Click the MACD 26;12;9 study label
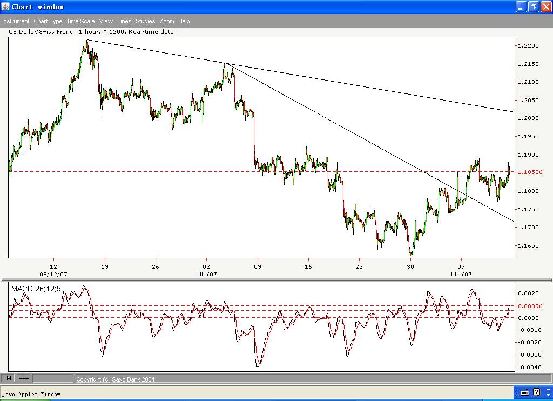Image resolution: width=553 pixels, height=401 pixels. click(x=36, y=289)
